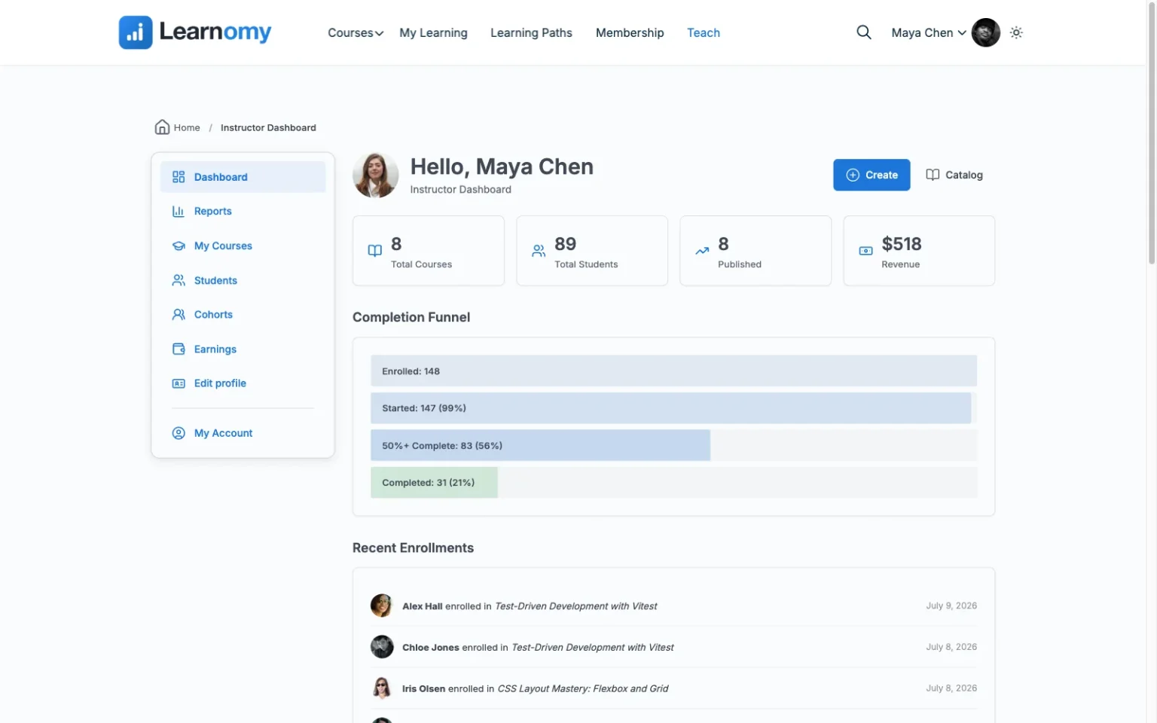Click CSS Layout Mastery: Flexbox and Grid
1157x723 pixels.
(583, 689)
